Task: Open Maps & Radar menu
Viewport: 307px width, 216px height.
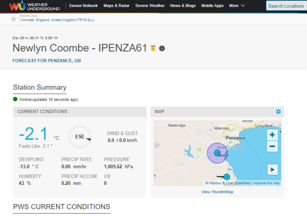Action: (x=117, y=6)
